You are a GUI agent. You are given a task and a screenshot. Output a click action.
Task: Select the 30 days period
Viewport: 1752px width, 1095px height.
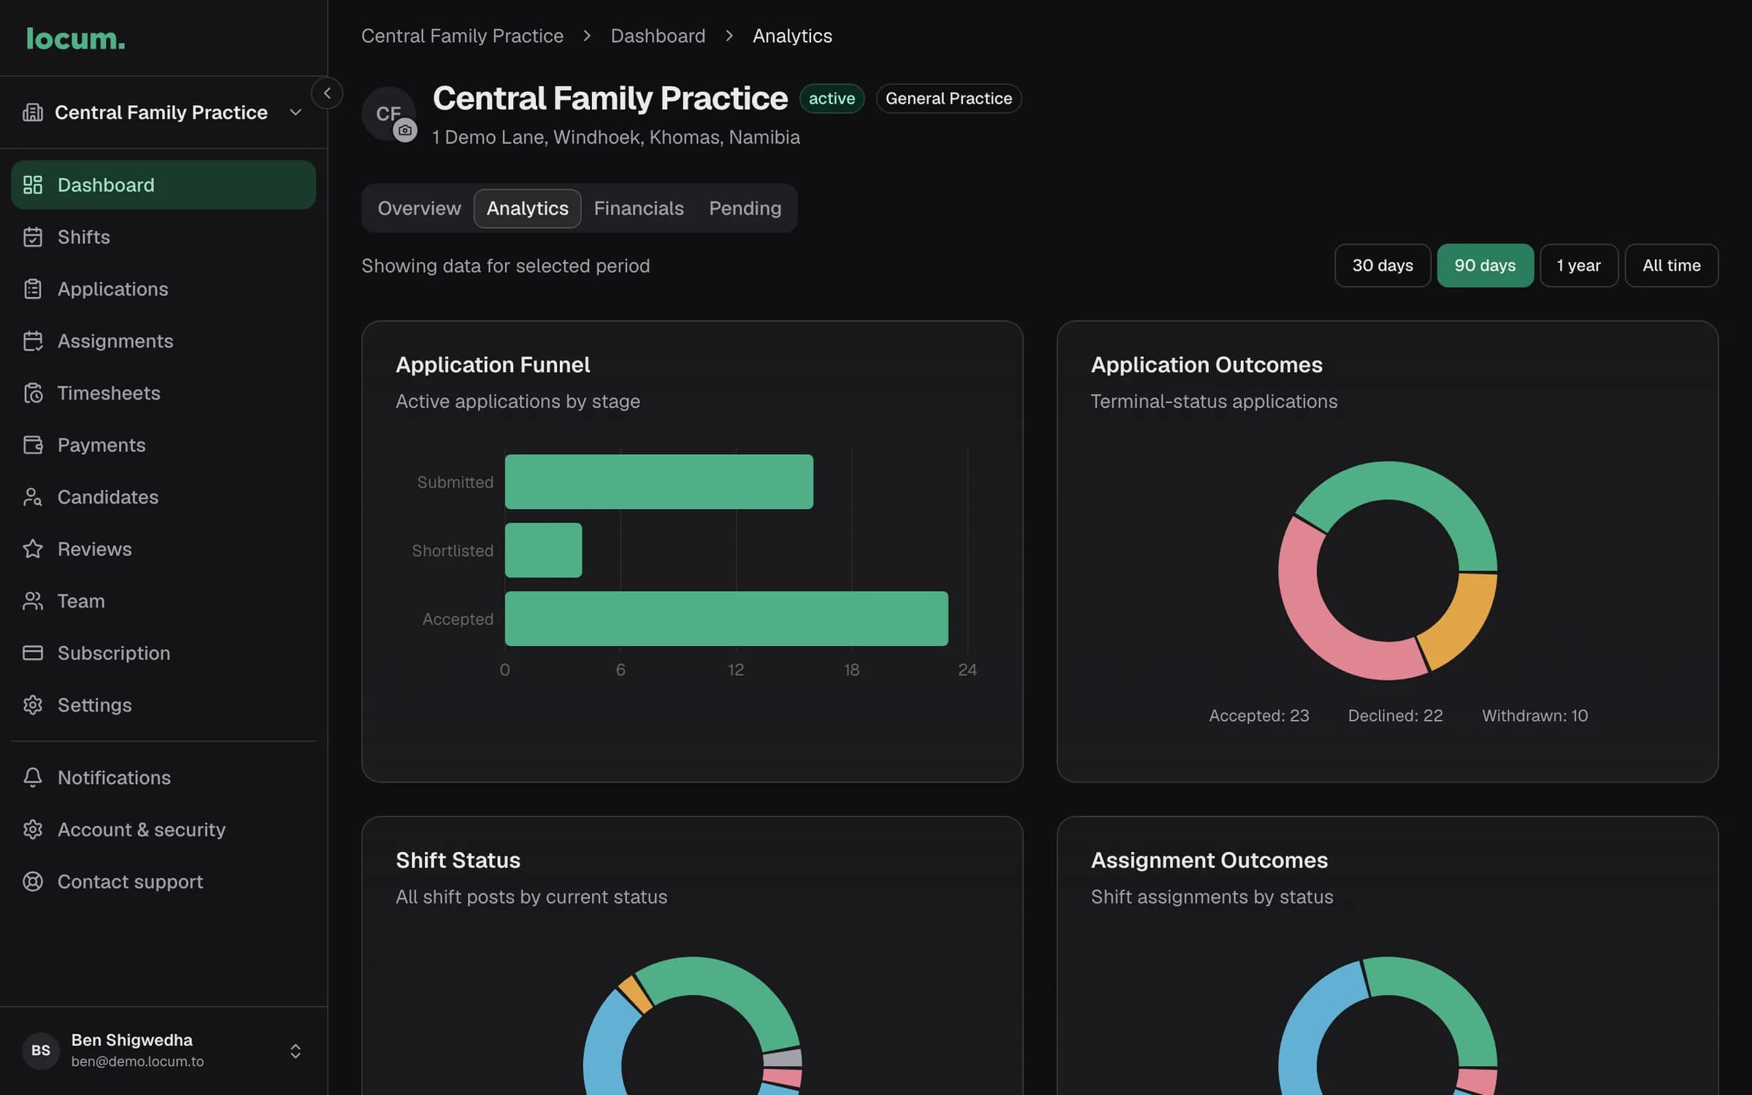(1382, 266)
